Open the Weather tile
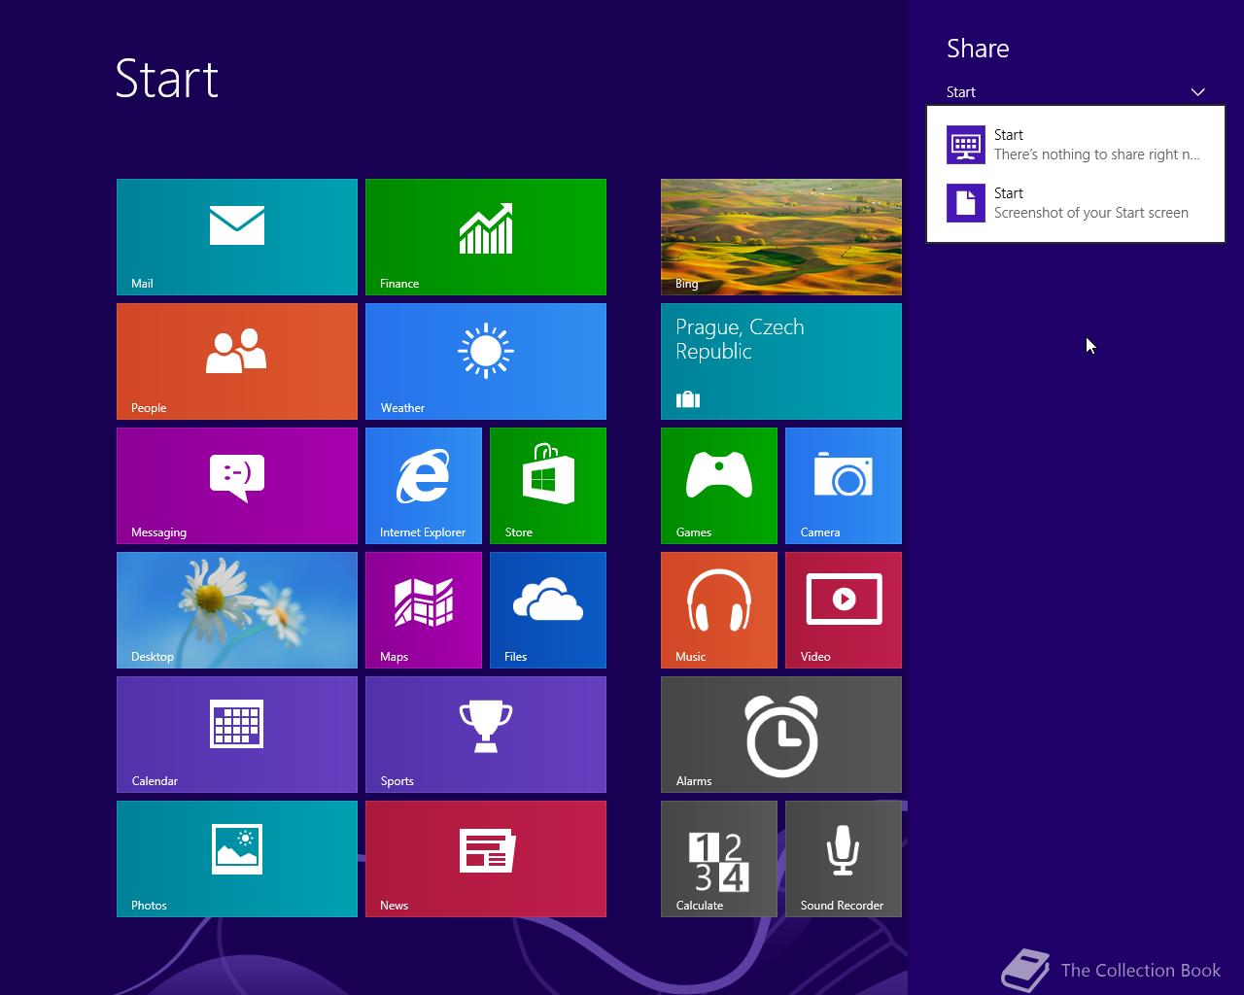Viewport: 1244px width, 995px height. pyautogui.click(x=486, y=361)
